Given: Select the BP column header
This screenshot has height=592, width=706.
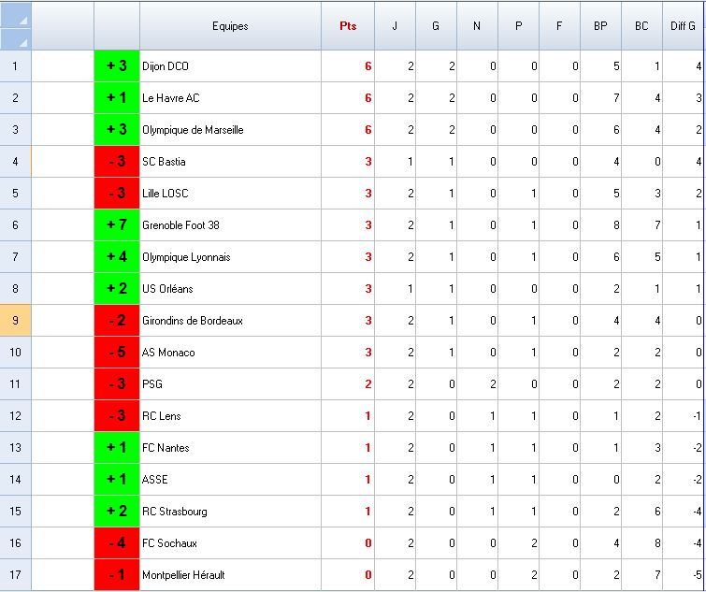Looking at the screenshot, I should (x=600, y=26).
